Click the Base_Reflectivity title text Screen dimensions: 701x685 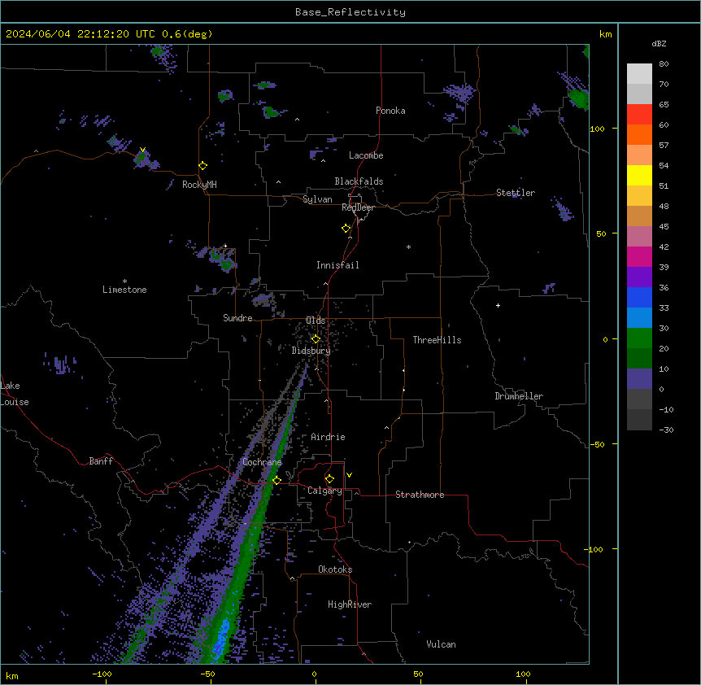click(x=350, y=12)
